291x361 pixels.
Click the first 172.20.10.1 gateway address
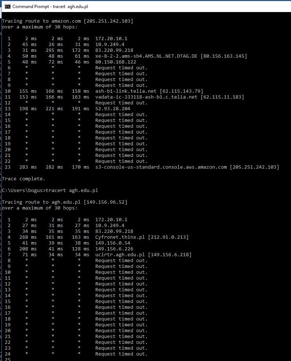click(x=111, y=38)
